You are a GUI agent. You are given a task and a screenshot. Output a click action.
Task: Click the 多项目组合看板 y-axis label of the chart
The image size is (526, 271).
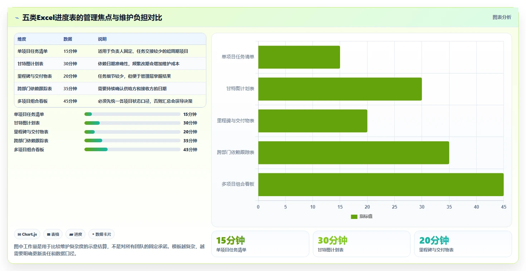coord(238,184)
